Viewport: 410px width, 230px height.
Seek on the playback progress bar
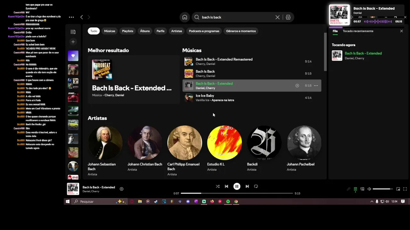point(237,193)
